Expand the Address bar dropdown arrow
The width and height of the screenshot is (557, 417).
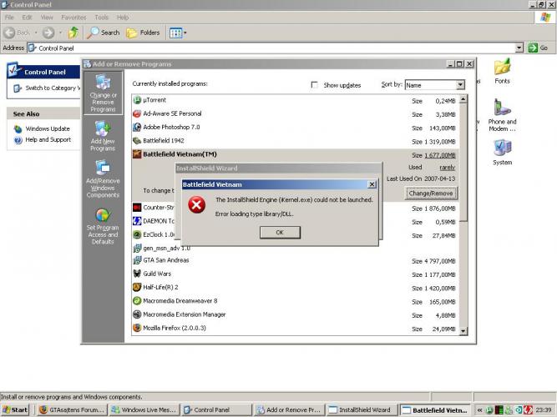(x=519, y=48)
